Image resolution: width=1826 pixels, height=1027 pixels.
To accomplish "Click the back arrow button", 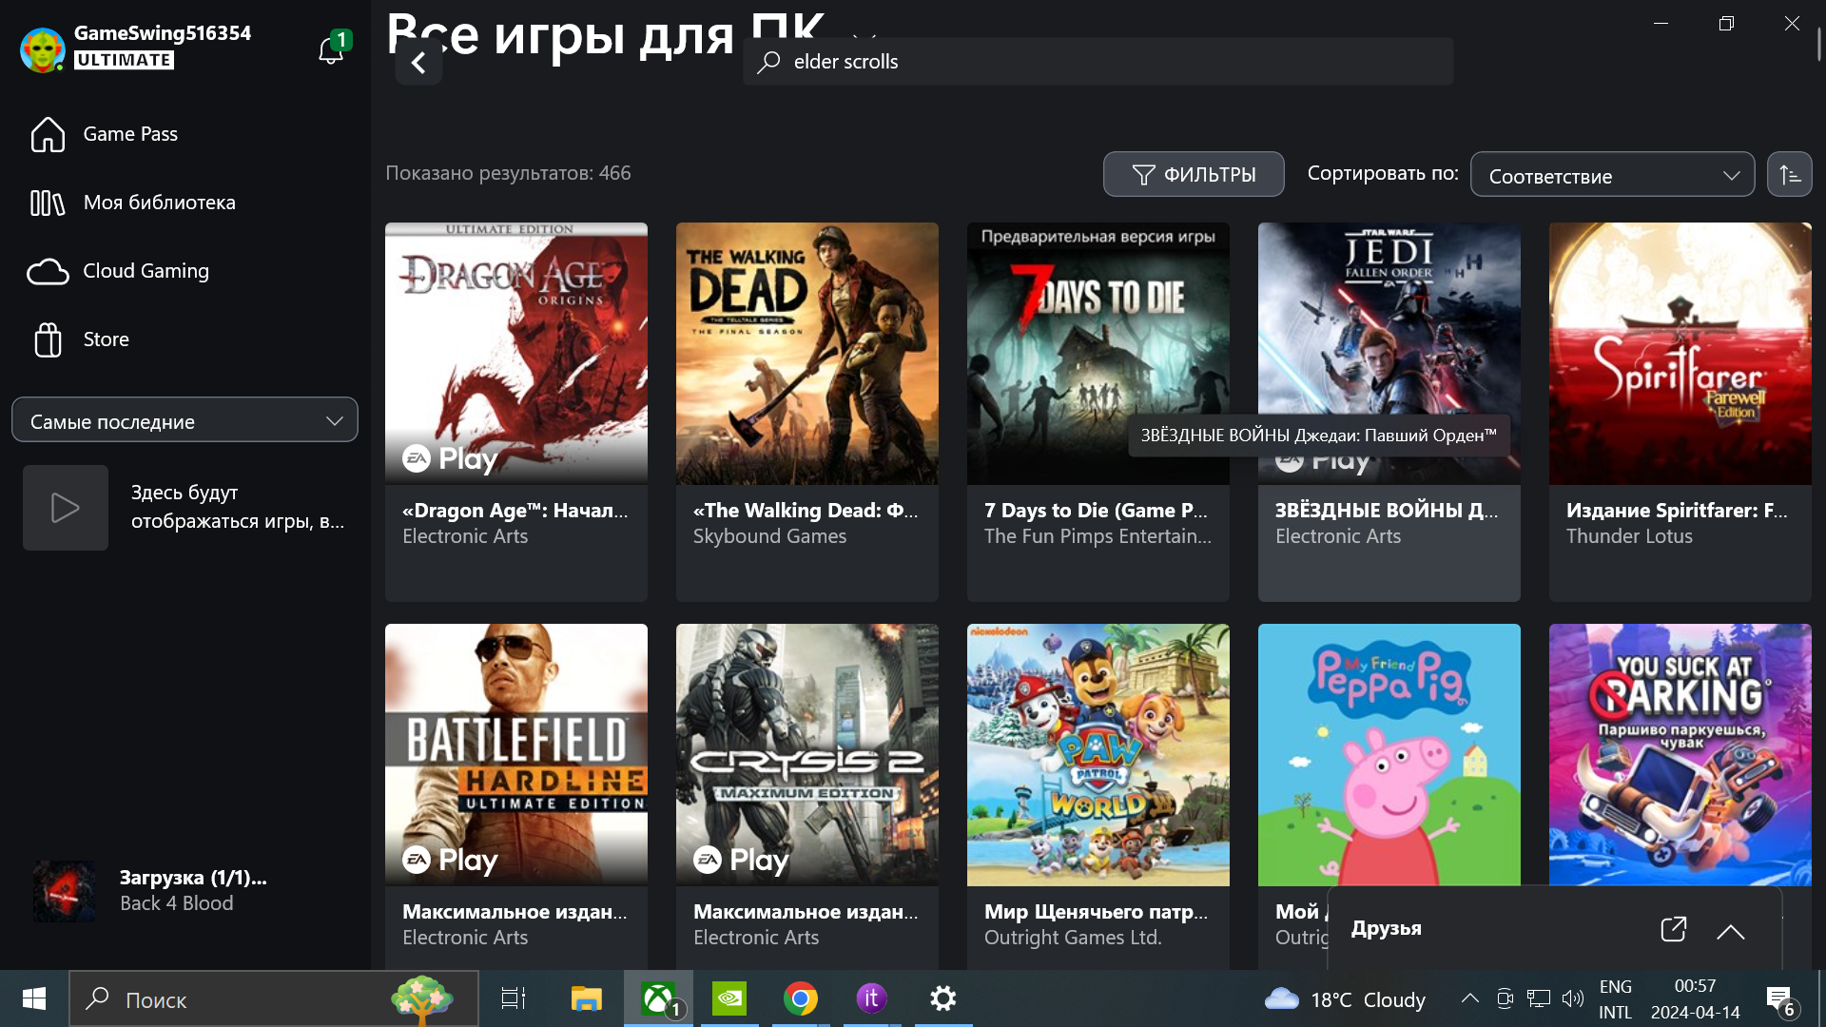I will coord(418,63).
